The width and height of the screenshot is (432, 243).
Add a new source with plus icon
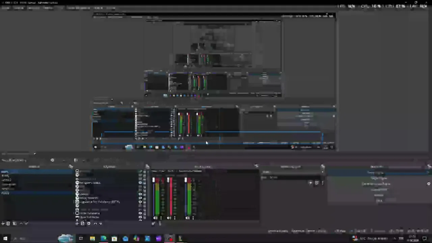pyautogui.click(x=77, y=223)
